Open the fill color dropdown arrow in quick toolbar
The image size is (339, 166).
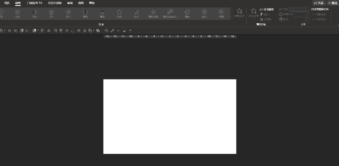coord(38,30)
